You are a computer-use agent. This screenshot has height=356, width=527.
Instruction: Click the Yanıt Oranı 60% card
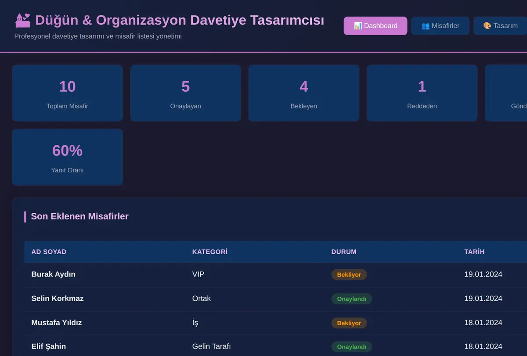(67, 157)
